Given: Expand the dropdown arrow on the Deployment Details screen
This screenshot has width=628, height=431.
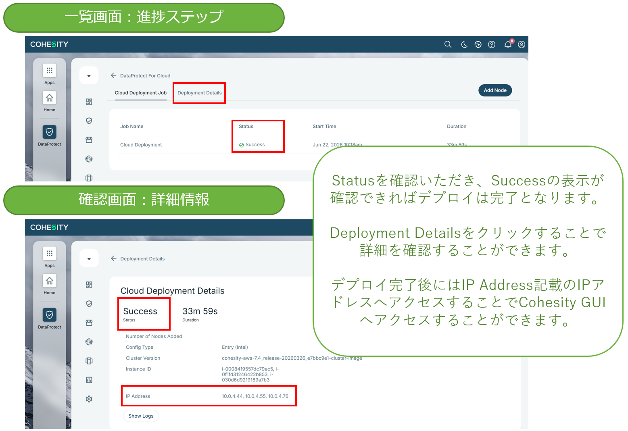Looking at the screenshot, I should click(x=89, y=258).
